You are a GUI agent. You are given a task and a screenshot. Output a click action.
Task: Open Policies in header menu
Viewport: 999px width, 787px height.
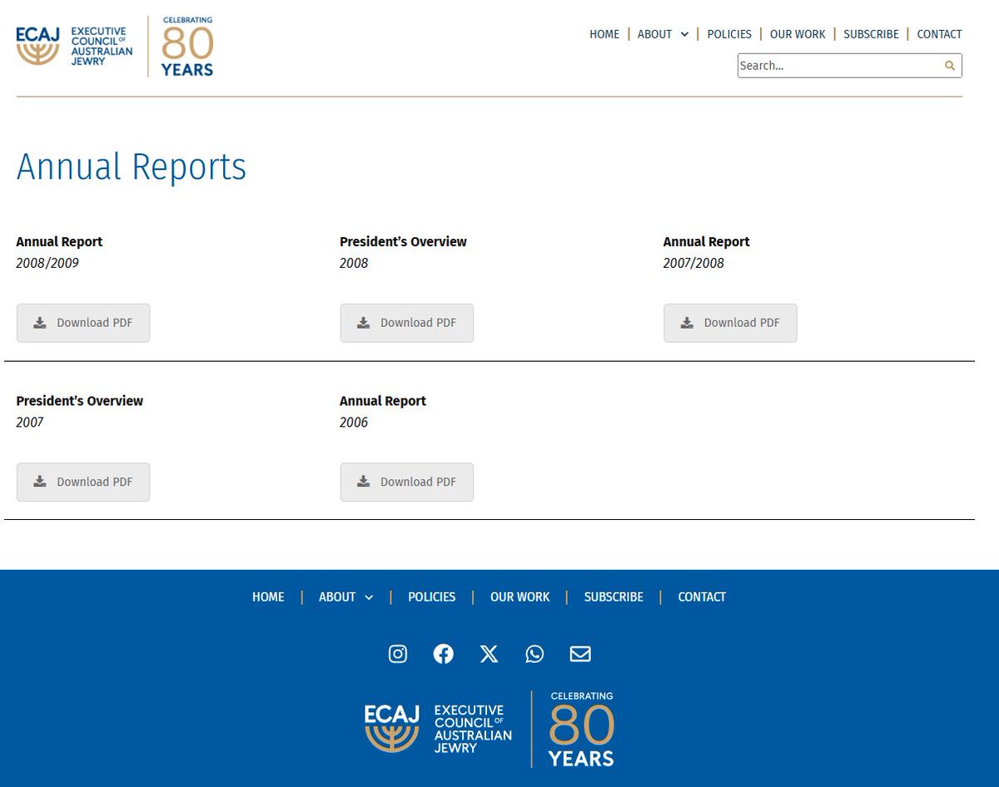[729, 34]
